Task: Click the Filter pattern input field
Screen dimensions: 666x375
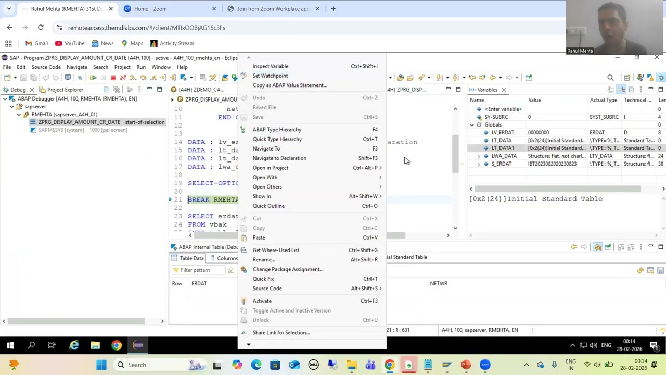Action: click(198, 270)
